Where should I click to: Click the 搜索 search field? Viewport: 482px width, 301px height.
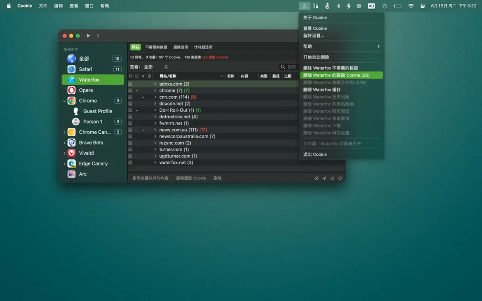point(288,66)
